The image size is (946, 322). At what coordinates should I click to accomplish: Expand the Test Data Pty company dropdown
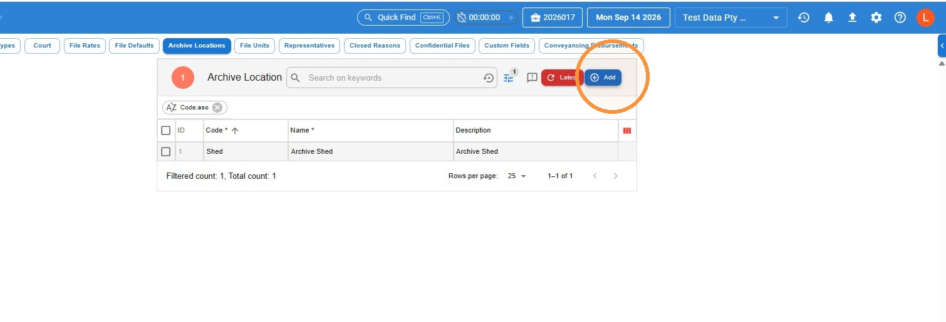coord(730,18)
